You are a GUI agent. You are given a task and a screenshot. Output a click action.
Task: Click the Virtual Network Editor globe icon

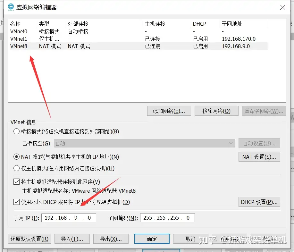pyautogui.click(x=11, y=7)
